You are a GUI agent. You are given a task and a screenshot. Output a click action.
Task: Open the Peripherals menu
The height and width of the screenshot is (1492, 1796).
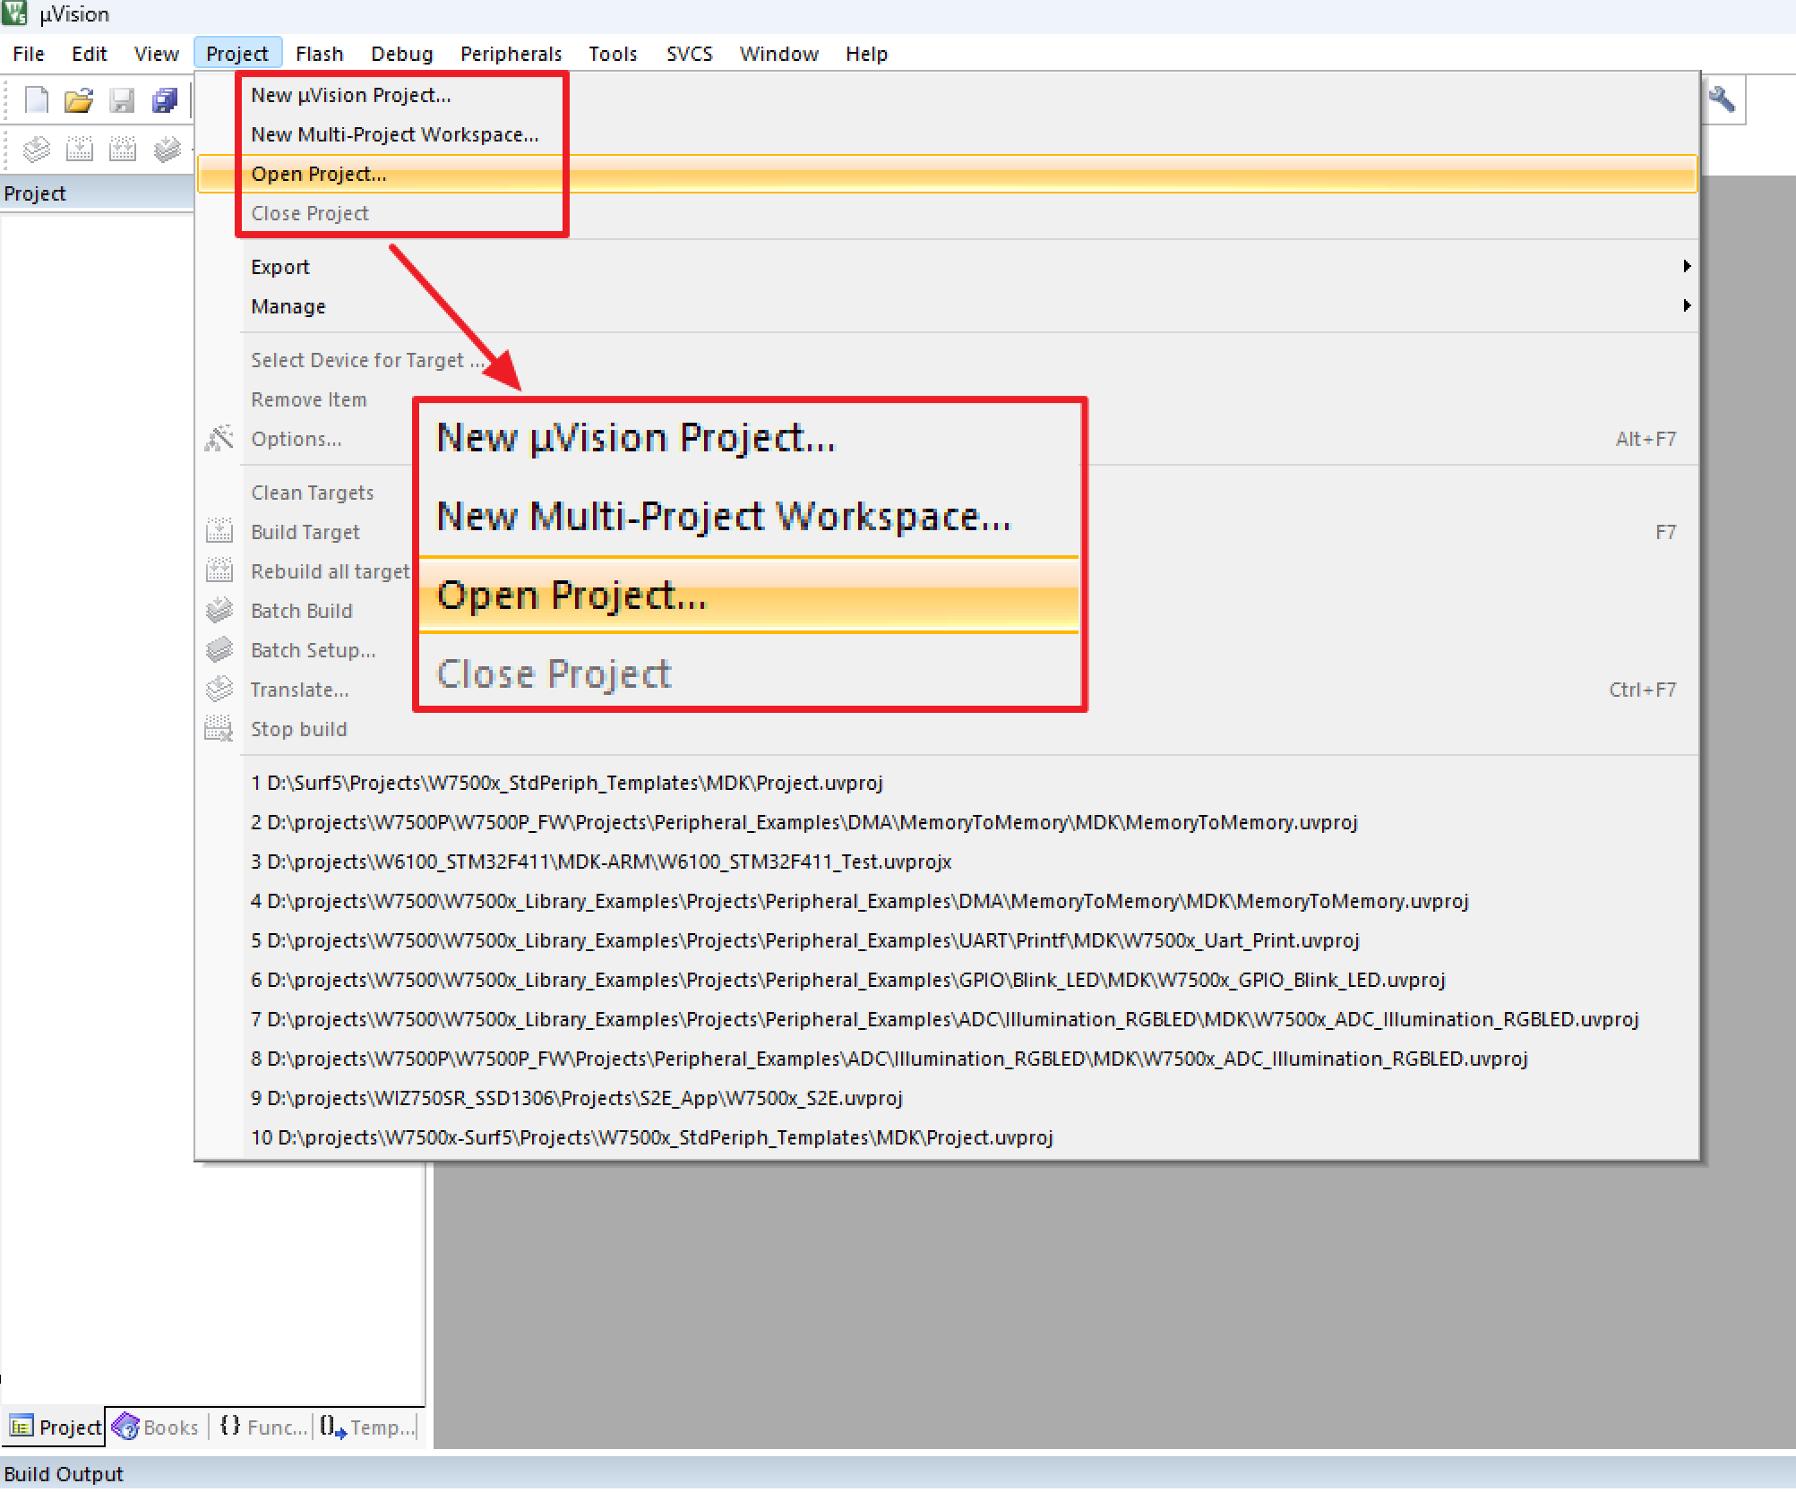pos(511,54)
